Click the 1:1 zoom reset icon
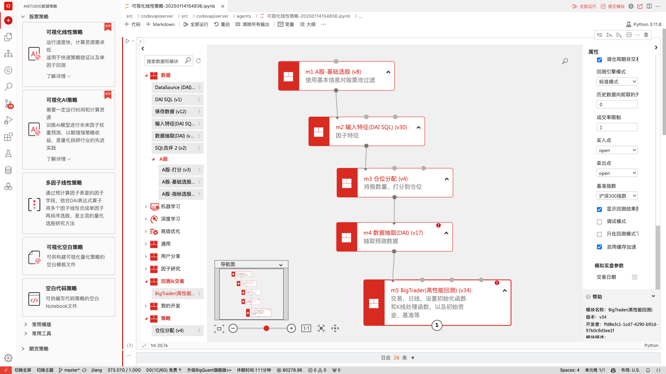Screen dimensions: 666x374 (306, 328)
